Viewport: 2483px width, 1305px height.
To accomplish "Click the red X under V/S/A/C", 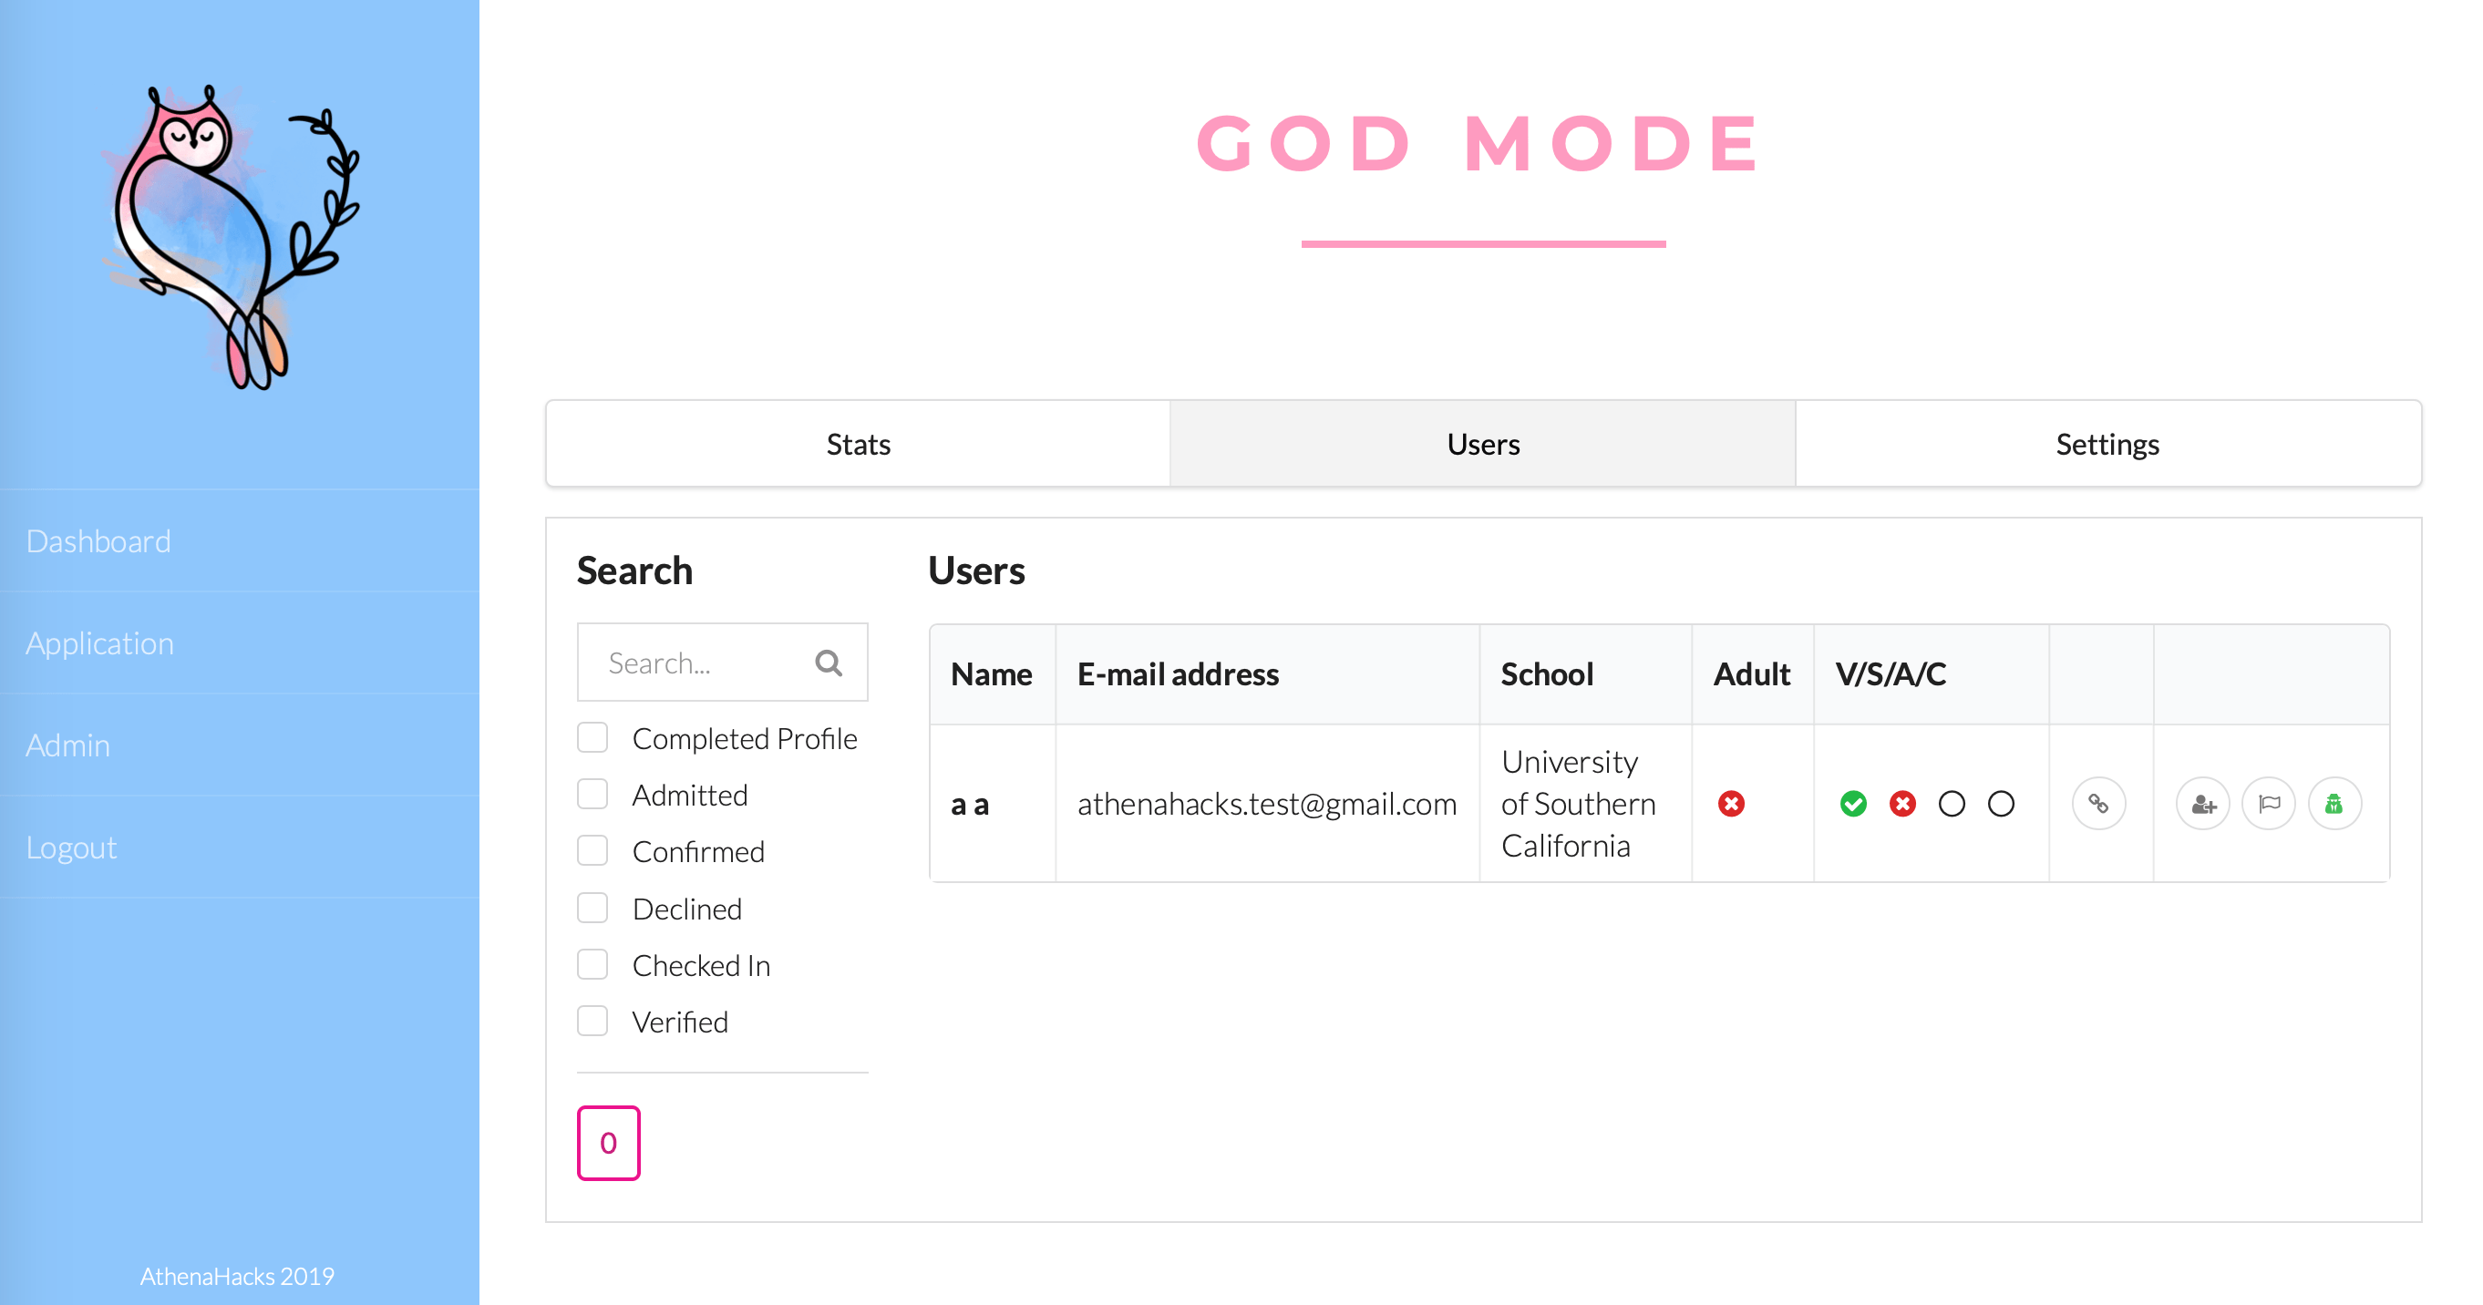I will coord(1901,803).
